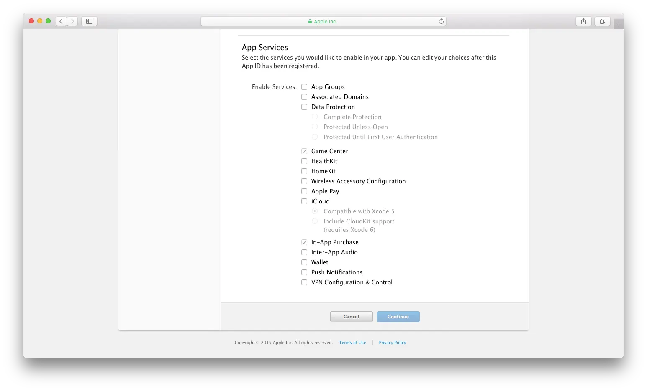The width and height of the screenshot is (647, 391).
Task: Open the Share menu icon
Action: 583,21
